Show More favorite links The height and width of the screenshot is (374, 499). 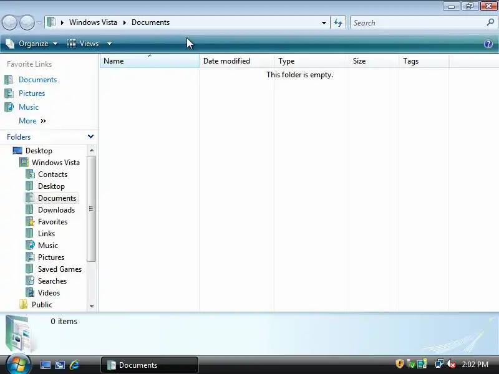(32, 121)
